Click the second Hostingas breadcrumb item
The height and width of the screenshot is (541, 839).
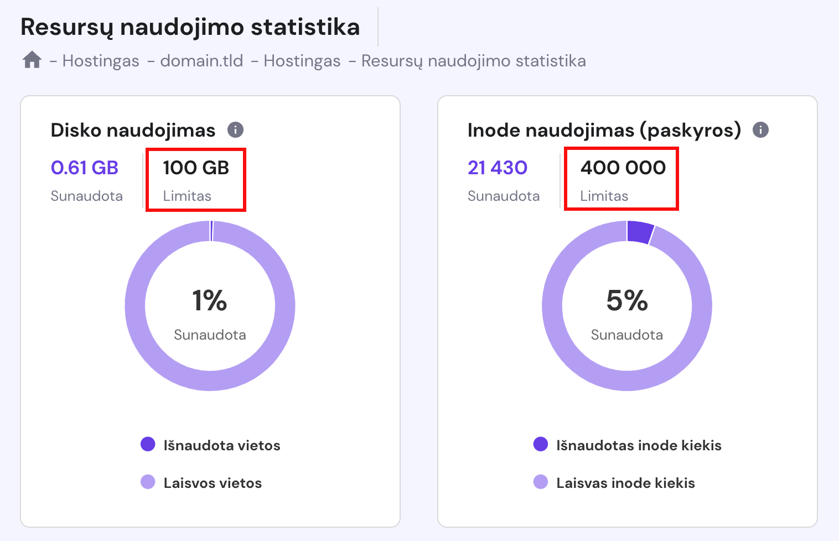[x=302, y=61]
